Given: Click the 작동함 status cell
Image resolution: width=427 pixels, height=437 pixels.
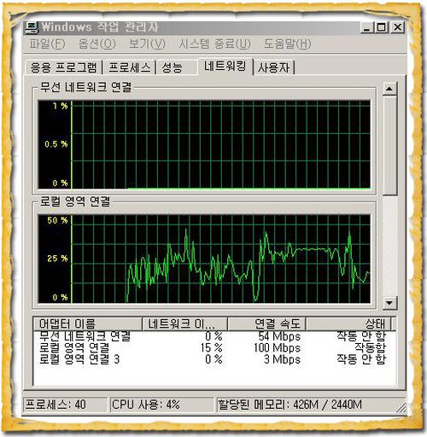Looking at the screenshot, I should 370,347.
